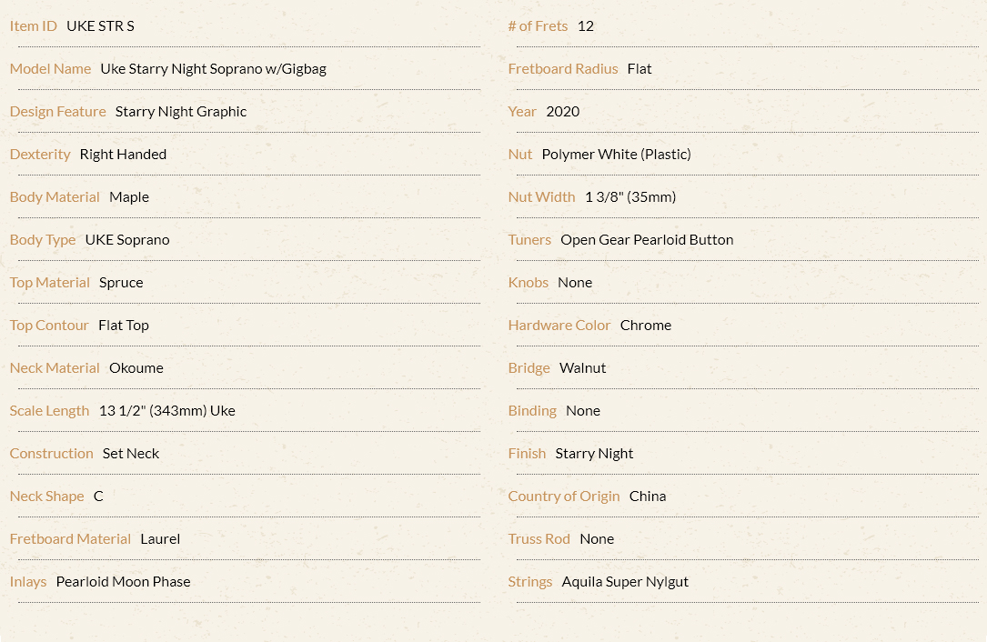Select the Chrome hardware color value
Image resolution: width=987 pixels, height=642 pixels.
pos(646,326)
